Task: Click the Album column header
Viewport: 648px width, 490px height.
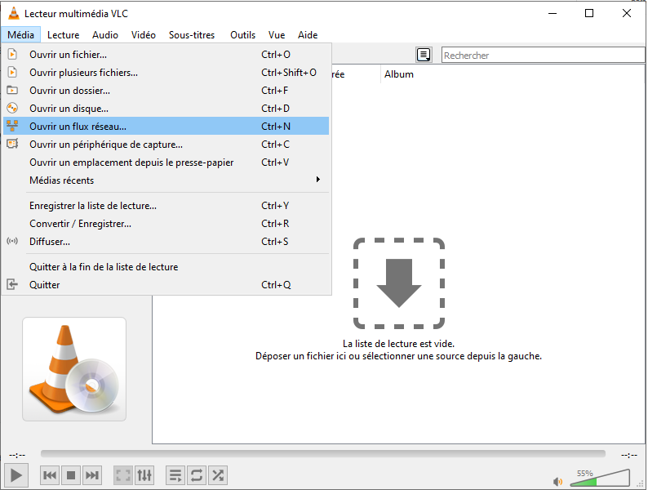Action: (399, 74)
